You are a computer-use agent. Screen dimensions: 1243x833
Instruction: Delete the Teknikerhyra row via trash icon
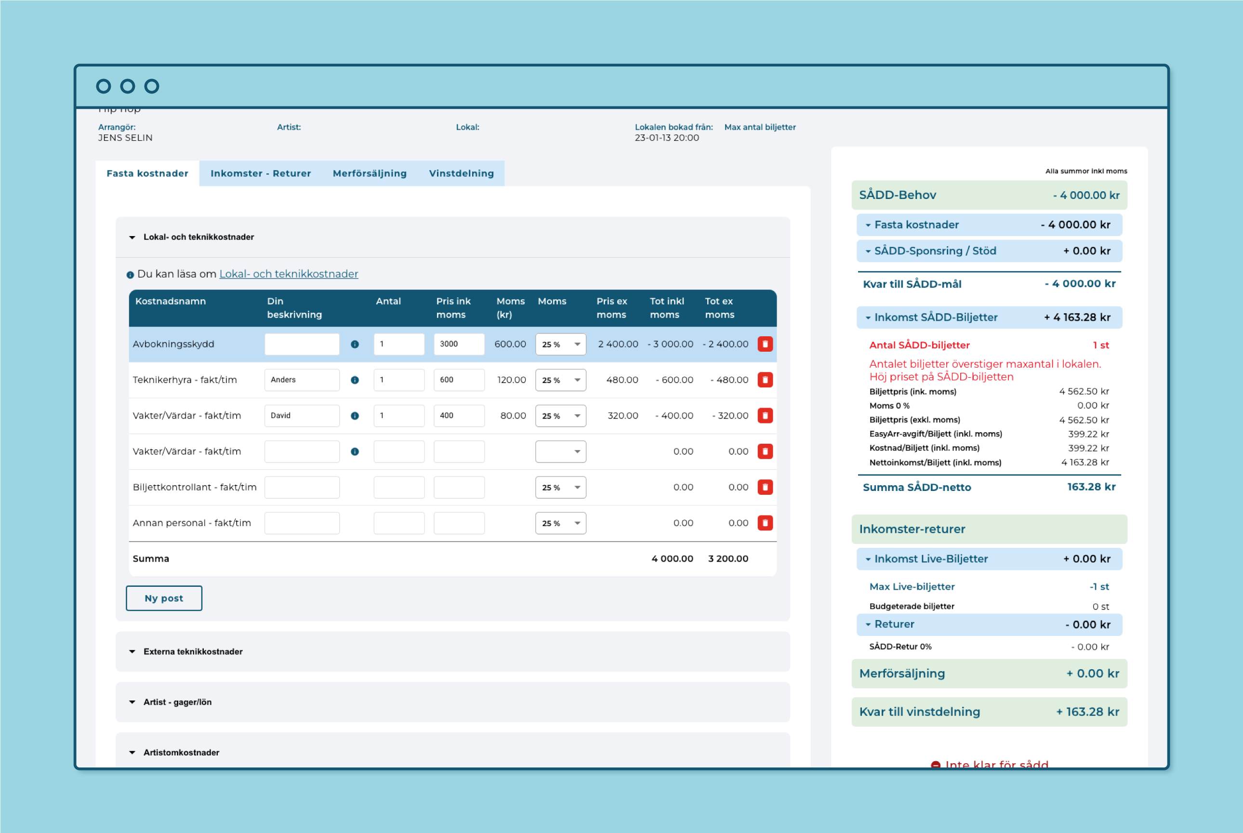coord(765,380)
